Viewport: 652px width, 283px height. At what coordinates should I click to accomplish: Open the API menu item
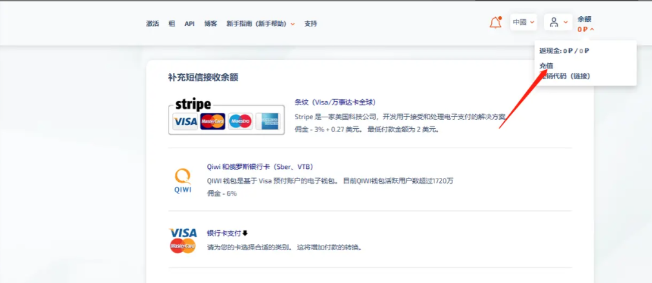tap(190, 24)
